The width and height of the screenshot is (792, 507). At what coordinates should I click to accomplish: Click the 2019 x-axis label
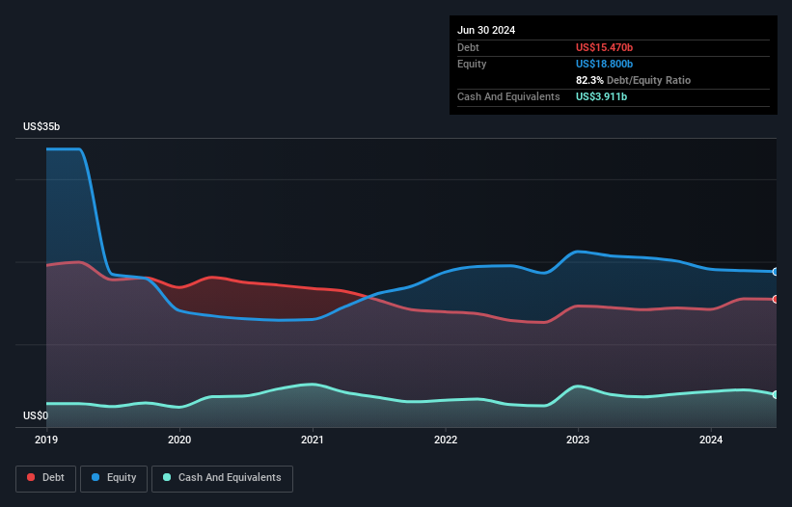tap(46, 440)
